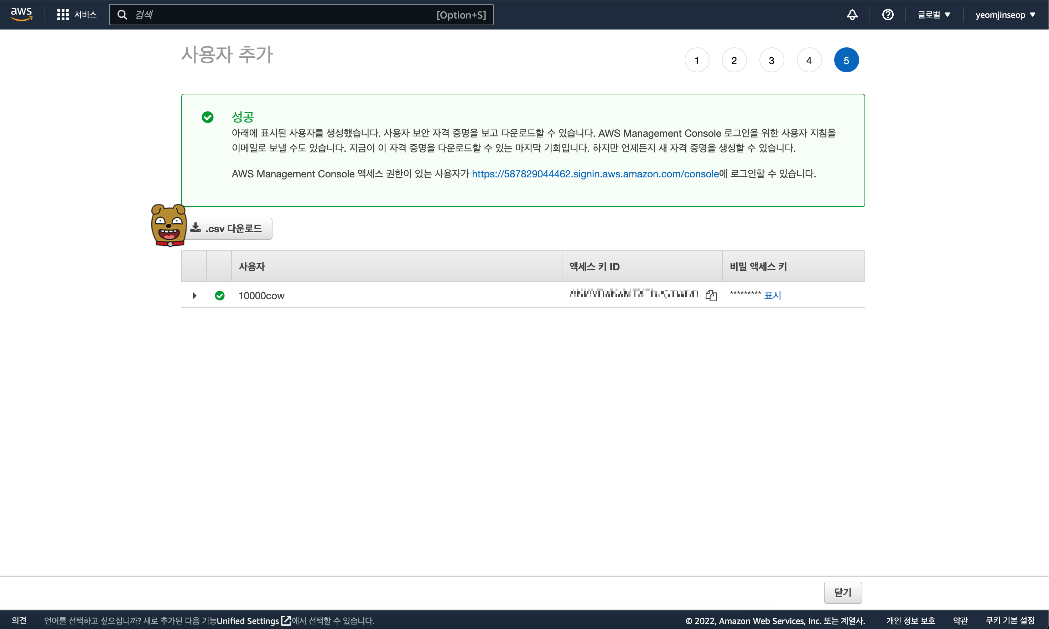Open the services grid menu icon
Screen dimensions: 1049x629
63,15
